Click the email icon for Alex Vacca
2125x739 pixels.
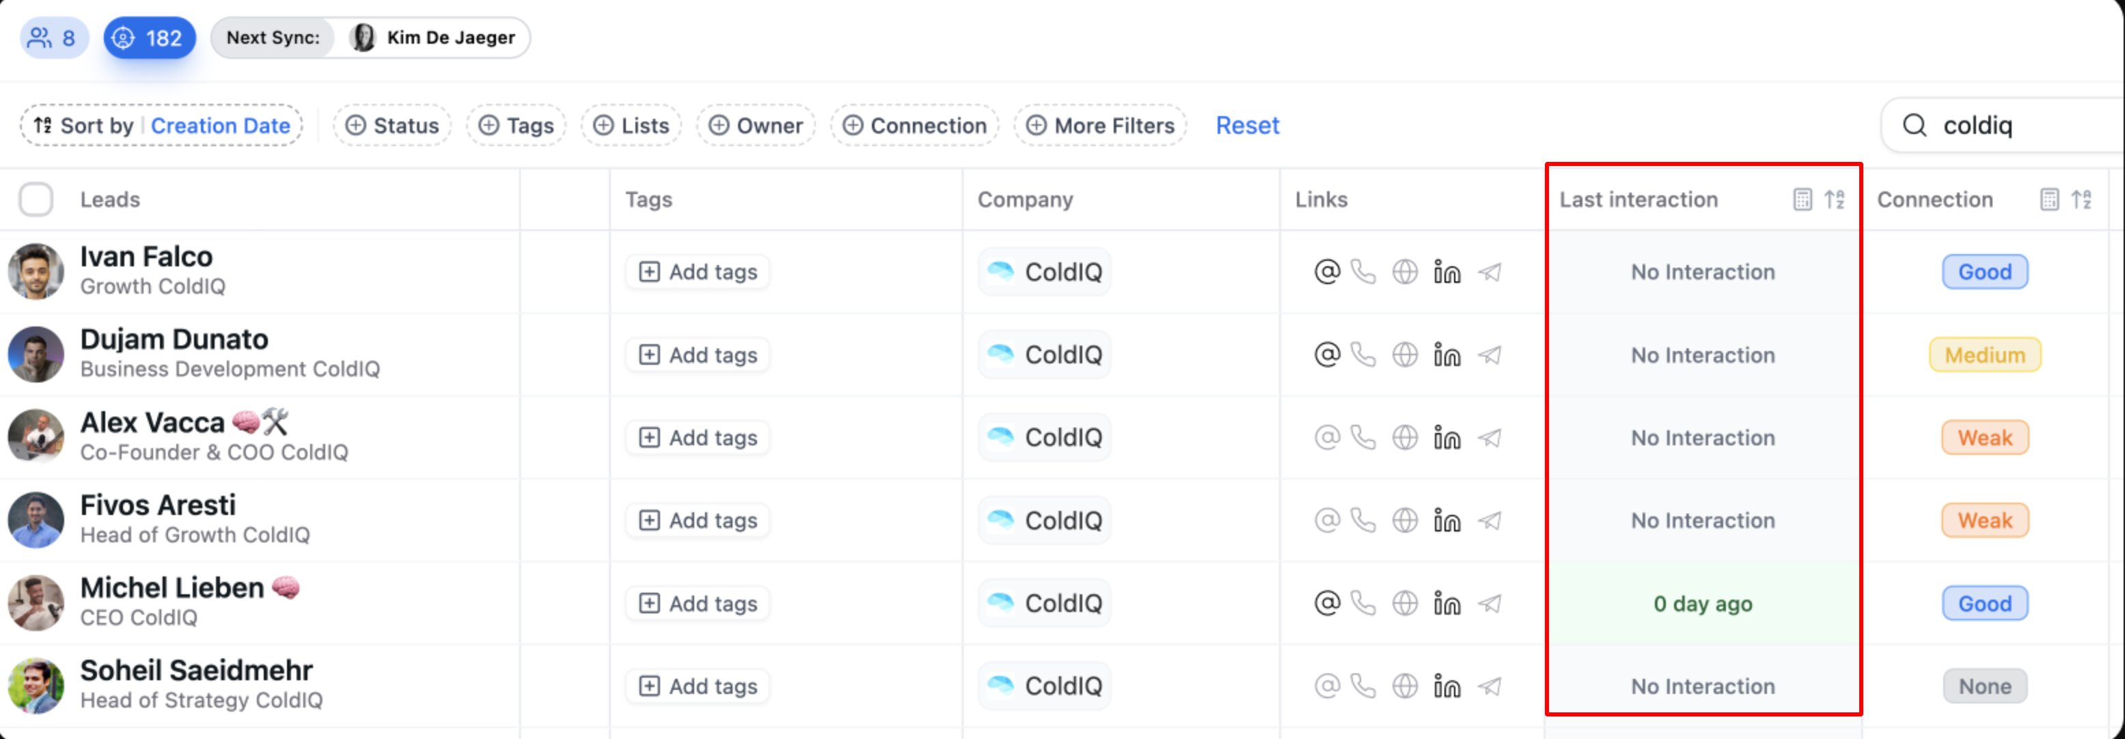pos(1326,437)
